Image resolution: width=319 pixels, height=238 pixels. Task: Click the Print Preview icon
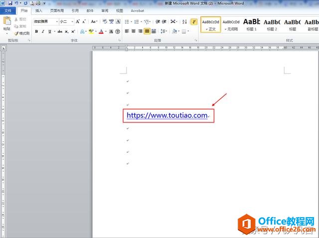(x=32, y=3)
